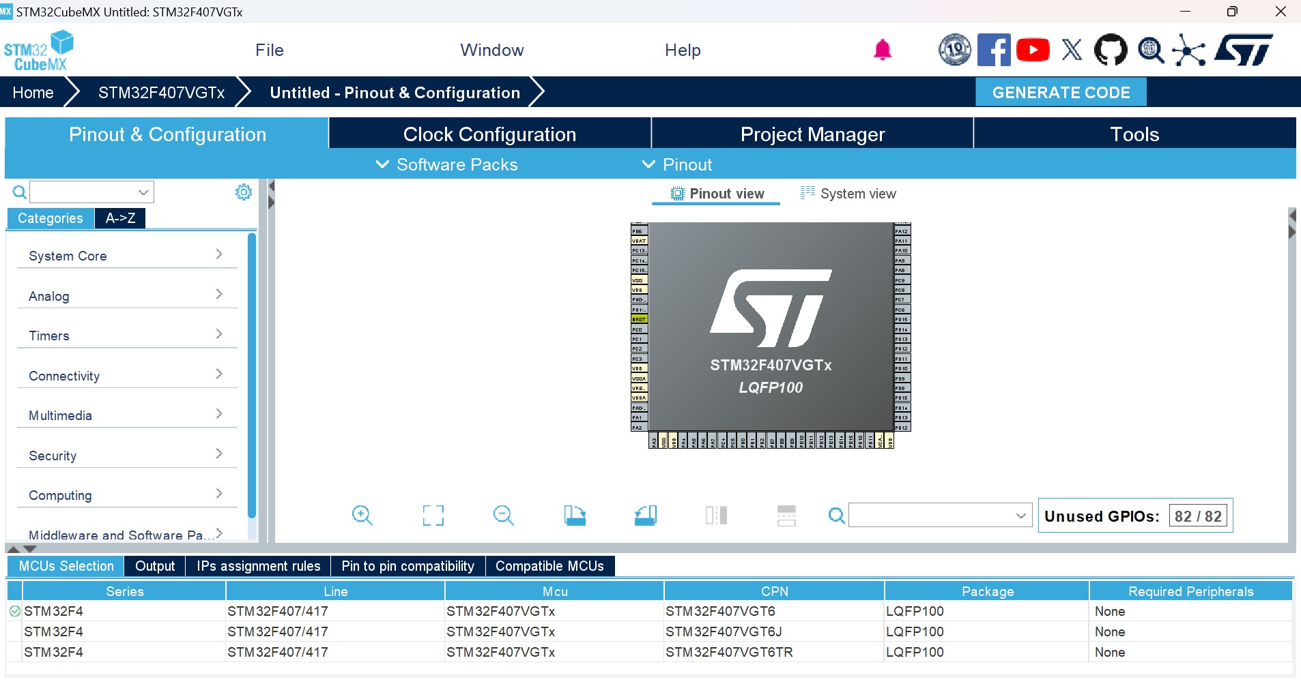Zoom out on the chip pinout

coord(504,515)
